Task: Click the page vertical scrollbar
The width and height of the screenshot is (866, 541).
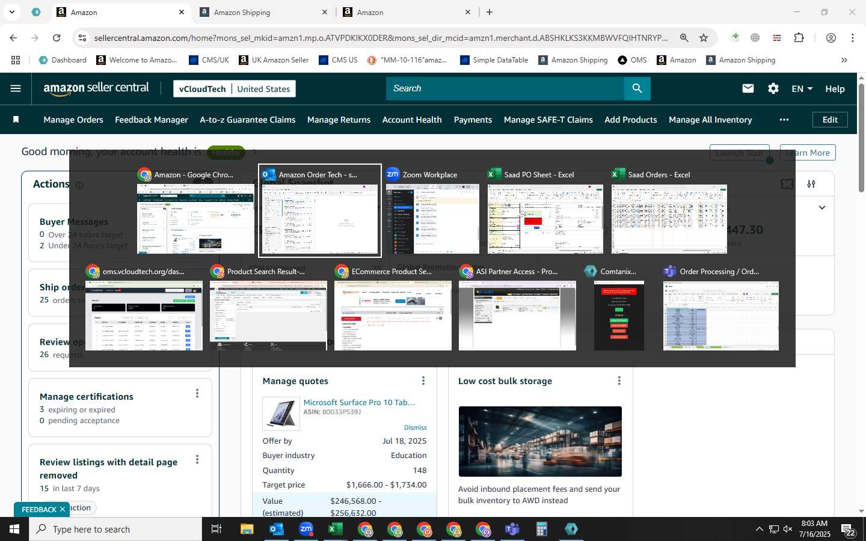Action: pyautogui.click(x=861, y=138)
